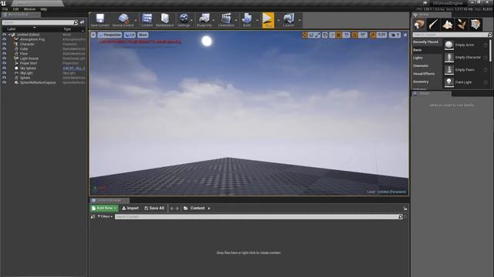This screenshot has width=494, height=277.
Task: Open the Window menu
Action: pyautogui.click(x=29, y=9)
